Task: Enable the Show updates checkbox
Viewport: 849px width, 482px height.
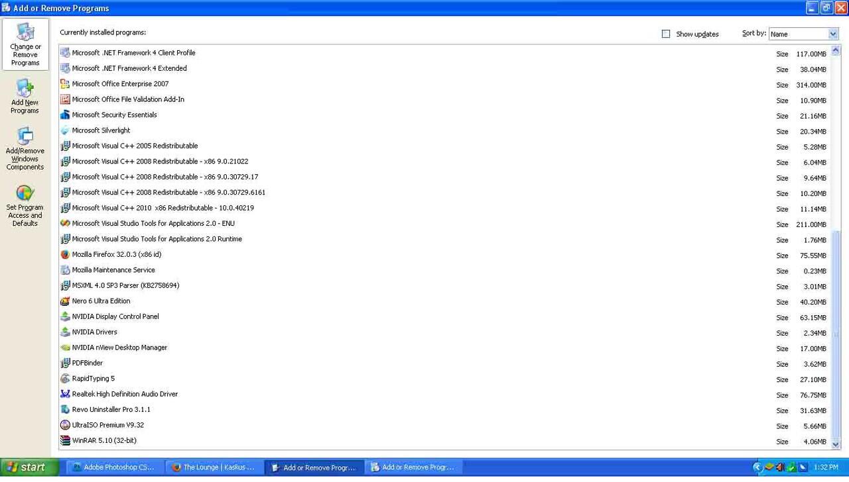Action: (x=666, y=34)
